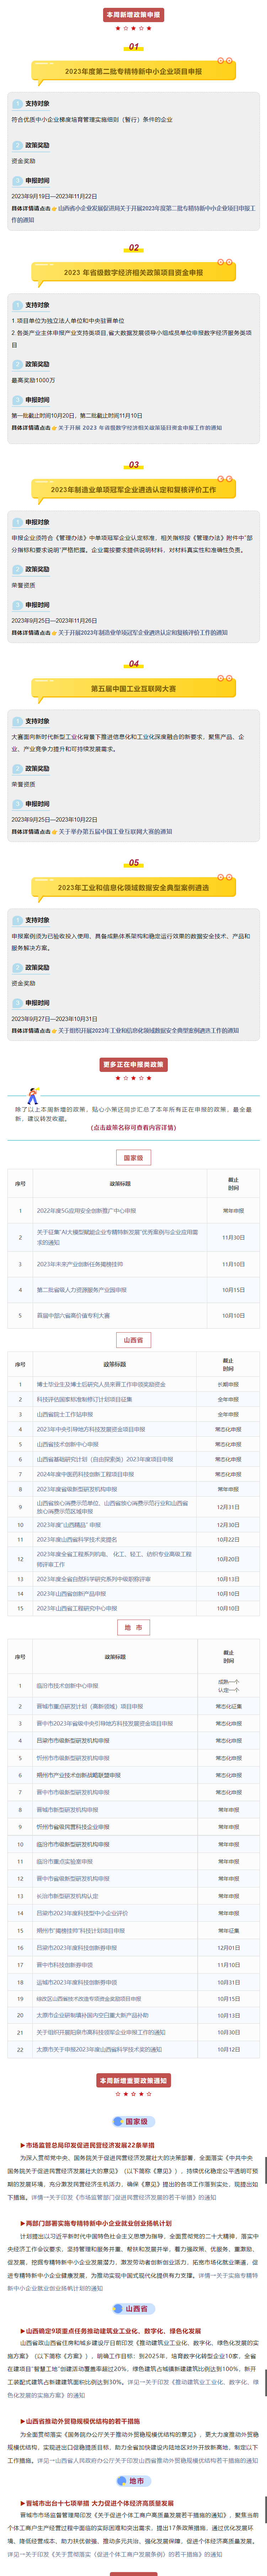Open entry 晋中市科技创新券申报
The width and height of the screenshot is (267, 2576).
(x=65, y=1965)
